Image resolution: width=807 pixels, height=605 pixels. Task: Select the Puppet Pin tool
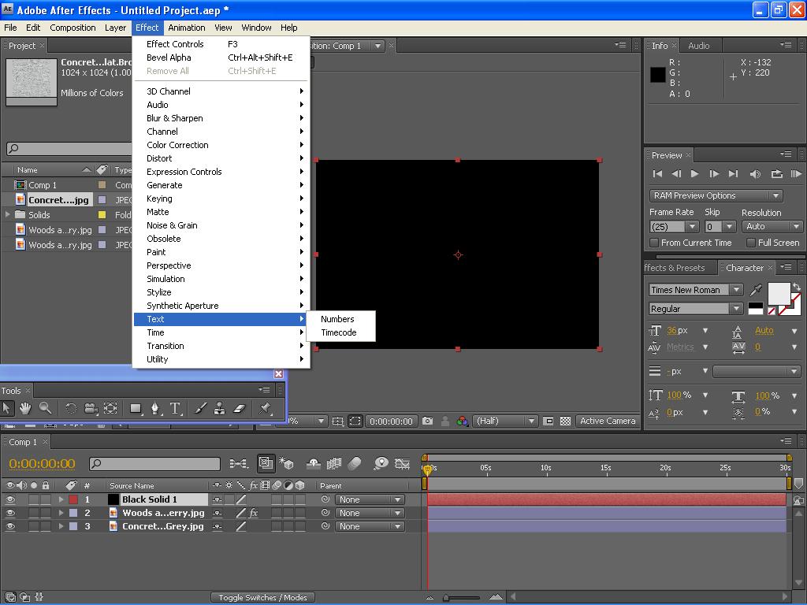[x=266, y=409]
